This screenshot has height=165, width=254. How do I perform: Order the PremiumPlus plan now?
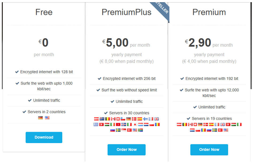coord(126,150)
